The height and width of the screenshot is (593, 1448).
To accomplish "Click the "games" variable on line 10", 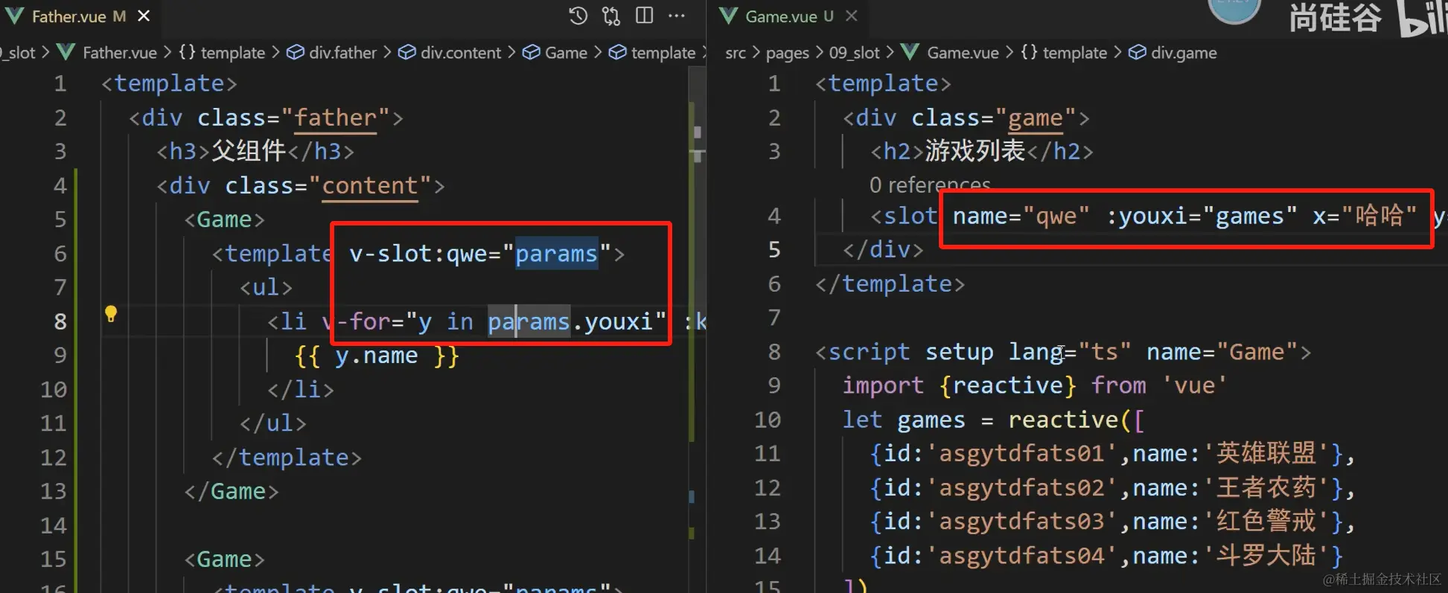I will (x=931, y=420).
